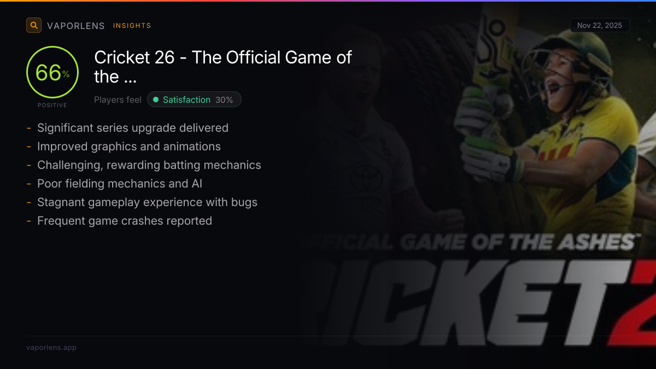The width and height of the screenshot is (656, 369).
Task: Click the Satisfaction 30% pill
Action: coord(194,99)
